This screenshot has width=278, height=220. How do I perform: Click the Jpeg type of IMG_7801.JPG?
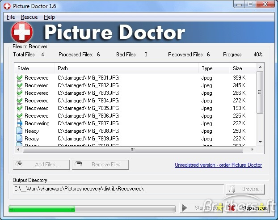click(206, 78)
